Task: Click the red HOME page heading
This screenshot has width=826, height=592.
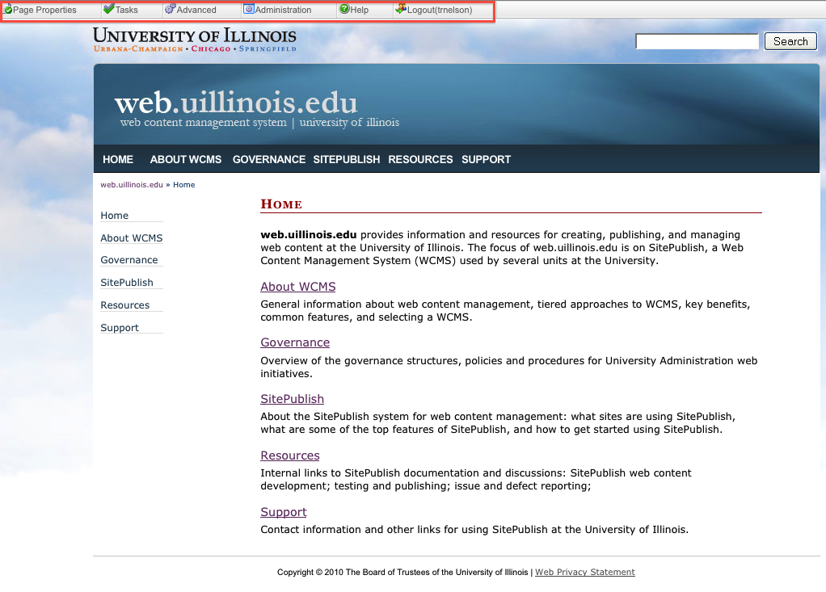Action: (281, 204)
